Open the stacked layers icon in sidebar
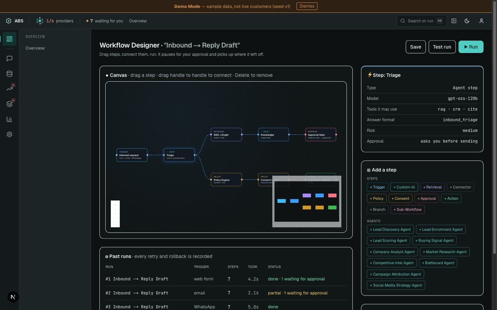Image resolution: width=497 pixels, height=310 pixels. coord(10,104)
